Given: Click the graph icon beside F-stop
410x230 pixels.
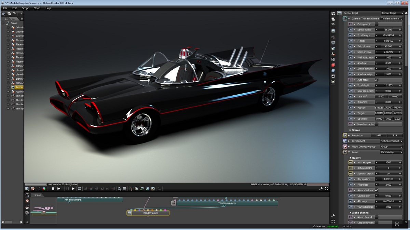Looking at the screenshot, I should (350, 41).
